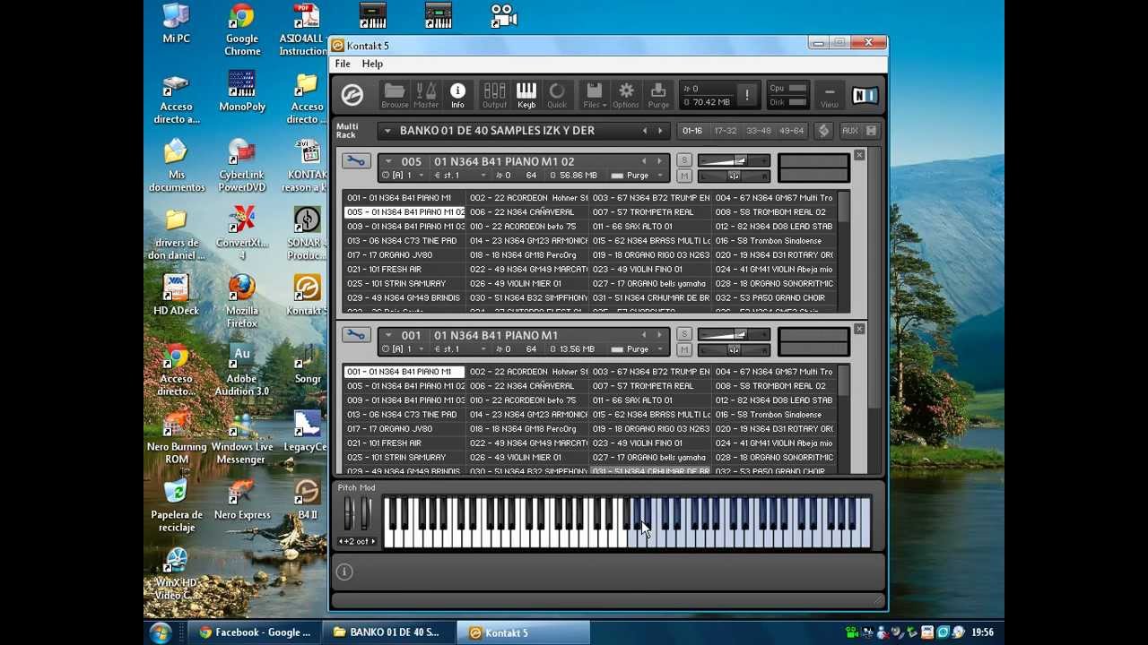
Task: Open the Browse panel in Kontakt toolbar
Action: coord(394,95)
